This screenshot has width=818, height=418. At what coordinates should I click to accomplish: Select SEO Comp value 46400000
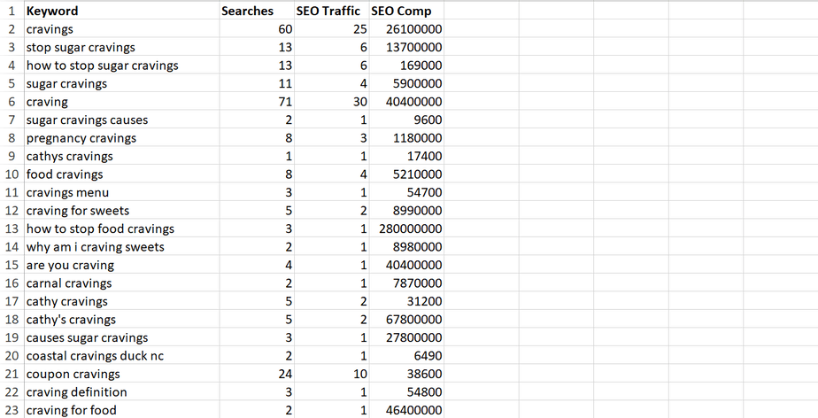(x=406, y=410)
